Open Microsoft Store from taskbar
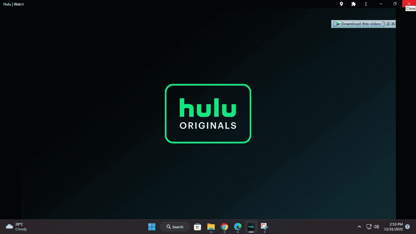 [x=198, y=227]
